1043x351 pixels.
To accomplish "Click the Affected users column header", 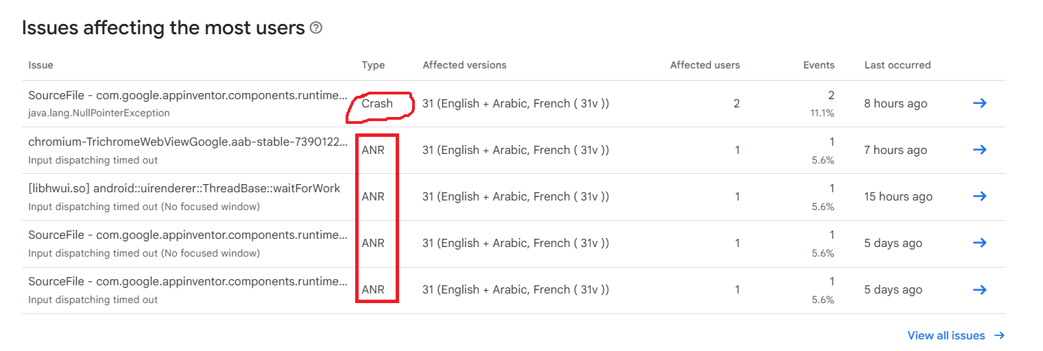I will pos(705,65).
